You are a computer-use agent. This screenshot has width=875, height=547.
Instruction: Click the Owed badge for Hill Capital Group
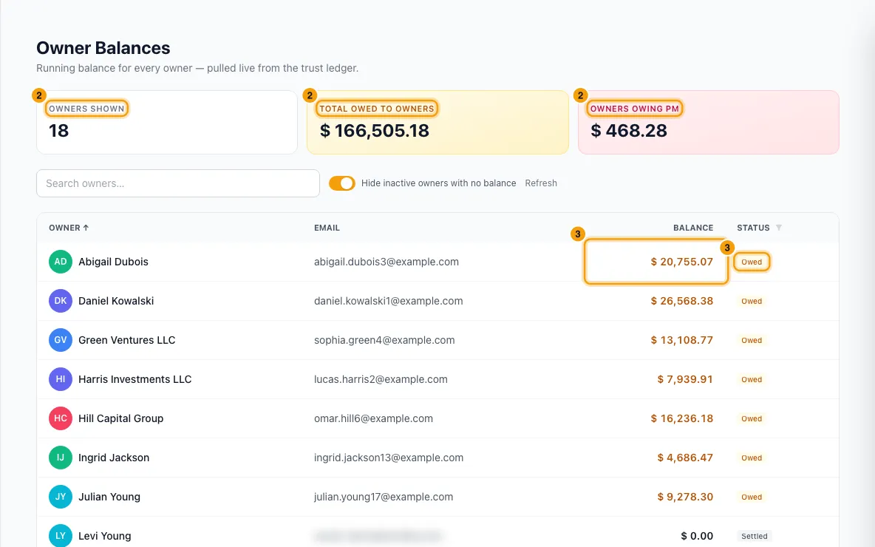[x=752, y=418]
